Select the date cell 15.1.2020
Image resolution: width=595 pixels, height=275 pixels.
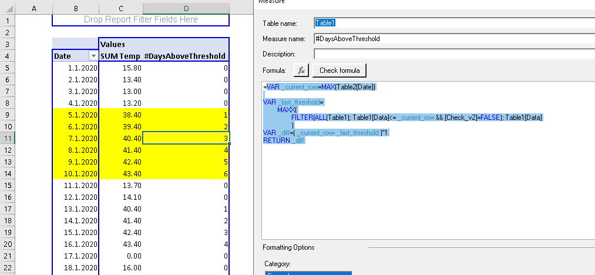pos(76,233)
